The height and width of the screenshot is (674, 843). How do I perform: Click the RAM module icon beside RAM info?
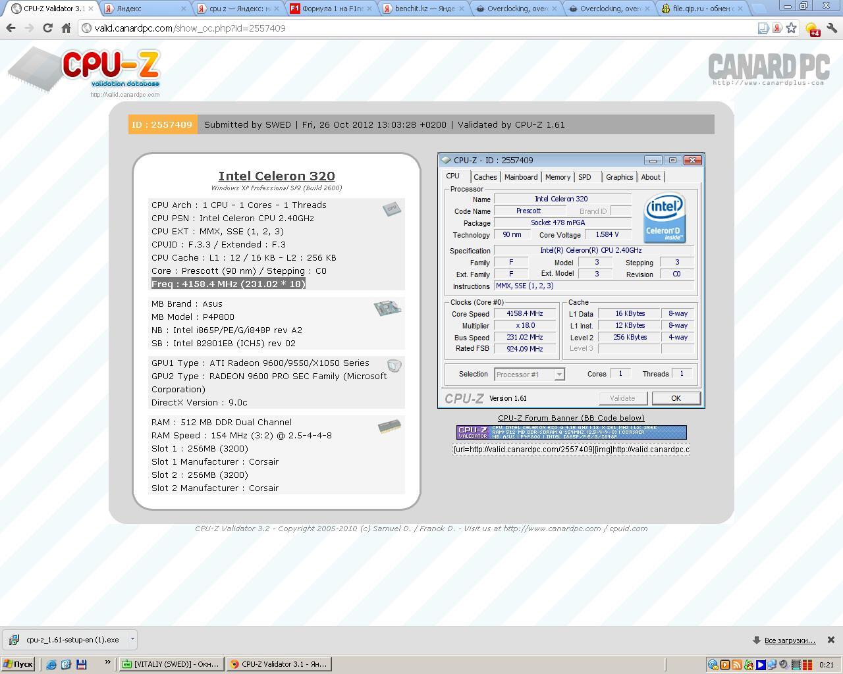click(389, 427)
